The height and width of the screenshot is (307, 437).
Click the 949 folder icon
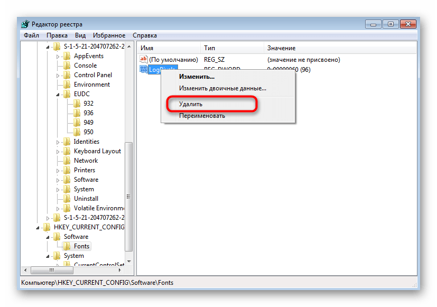tap(77, 123)
